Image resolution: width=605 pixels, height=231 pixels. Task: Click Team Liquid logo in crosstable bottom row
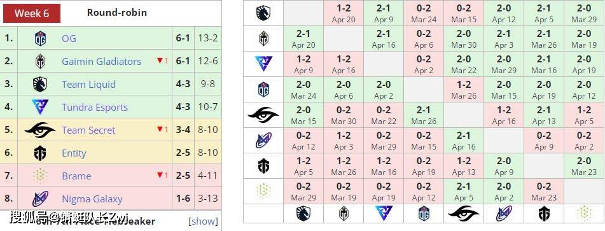point(303,214)
